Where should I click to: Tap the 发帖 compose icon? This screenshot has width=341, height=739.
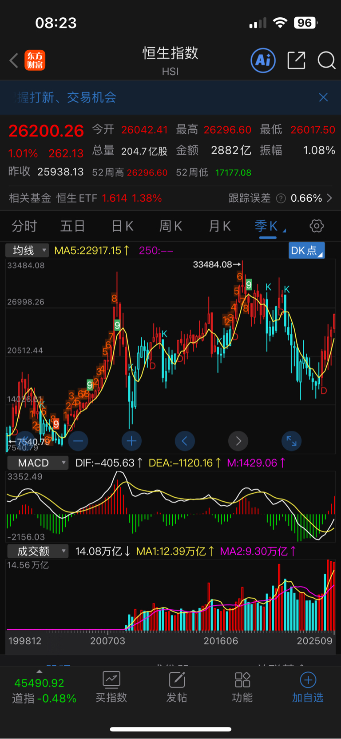coord(177,679)
